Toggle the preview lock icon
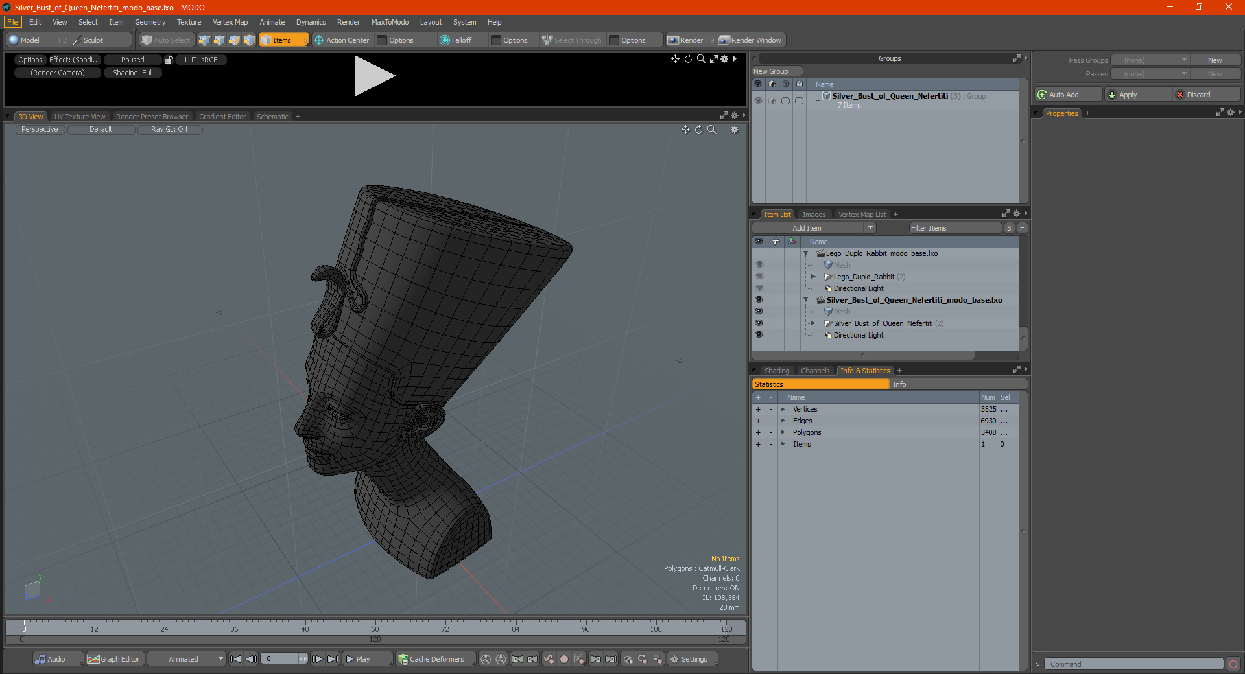The image size is (1245, 674). coord(169,60)
